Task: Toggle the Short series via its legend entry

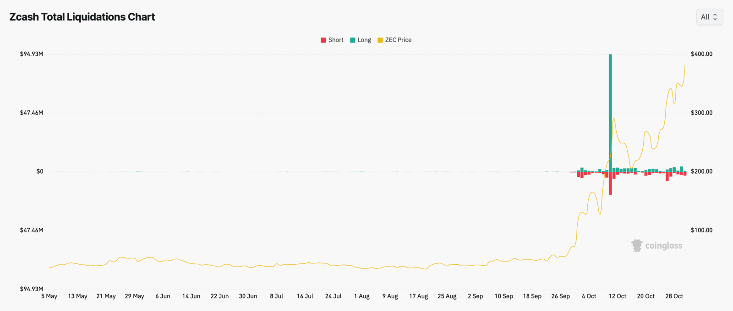Action: [x=332, y=40]
